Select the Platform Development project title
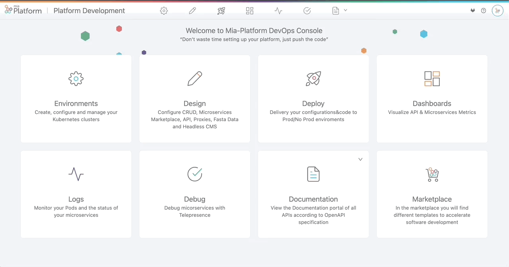Image resolution: width=509 pixels, height=267 pixels. 89,10
